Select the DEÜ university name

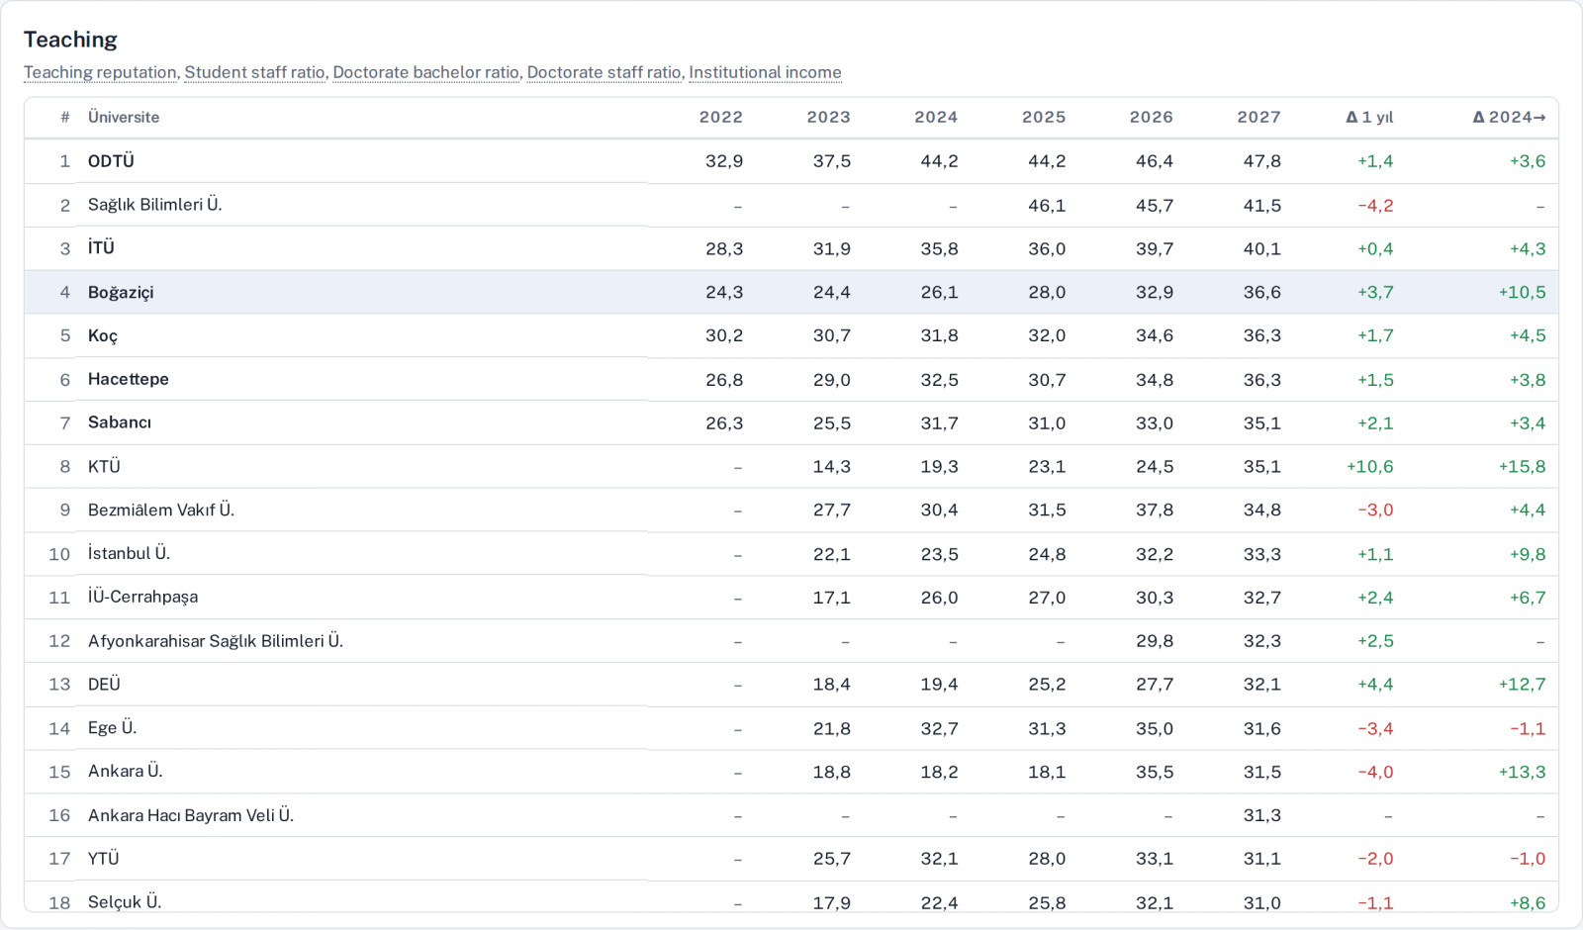104,685
